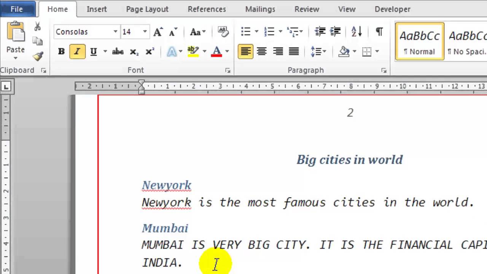Click the 'Mumbai' heading text

click(165, 228)
